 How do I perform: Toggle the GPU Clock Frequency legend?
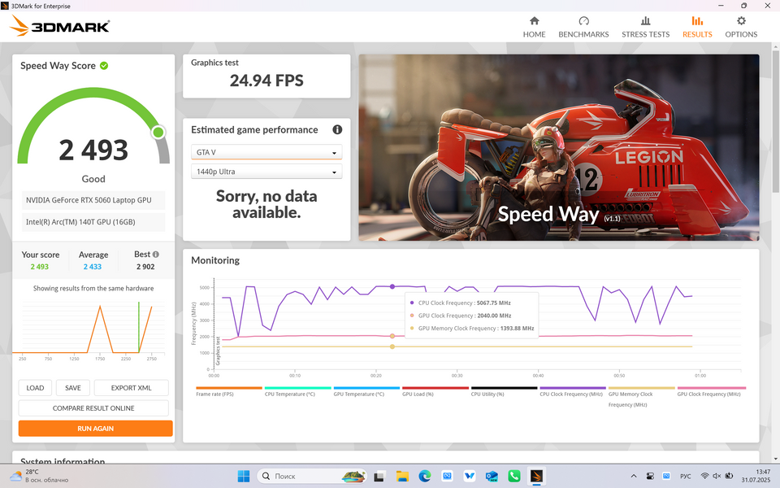(710, 391)
